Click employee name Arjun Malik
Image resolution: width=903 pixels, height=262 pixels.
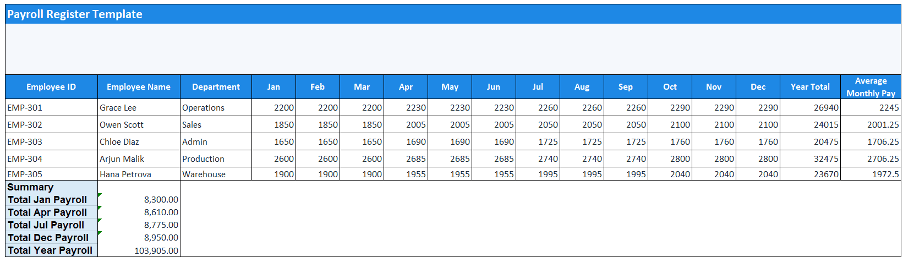(x=139, y=159)
